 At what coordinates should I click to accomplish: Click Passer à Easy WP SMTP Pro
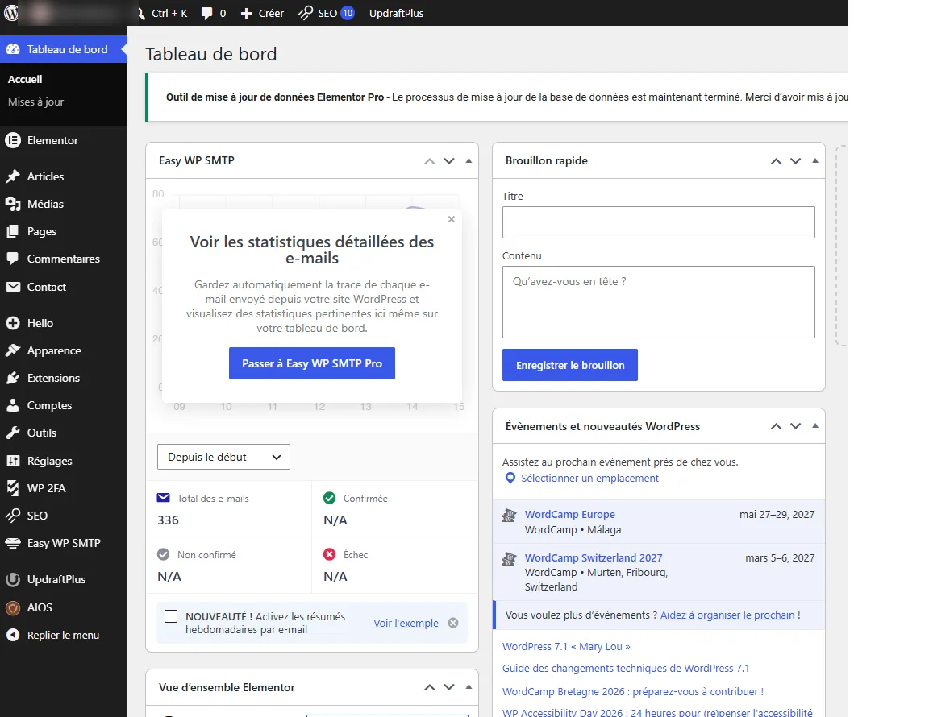pyautogui.click(x=311, y=363)
